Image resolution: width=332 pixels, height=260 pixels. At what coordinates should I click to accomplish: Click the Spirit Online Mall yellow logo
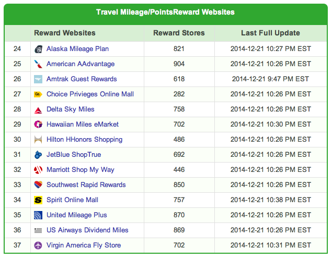point(38,200)
